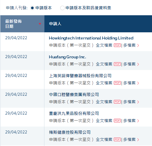This screenshot has height=146, width=152.
Task: Open 全文檔案 link for 中國口腔醫療集團
Action: click(x=104, y=102)
